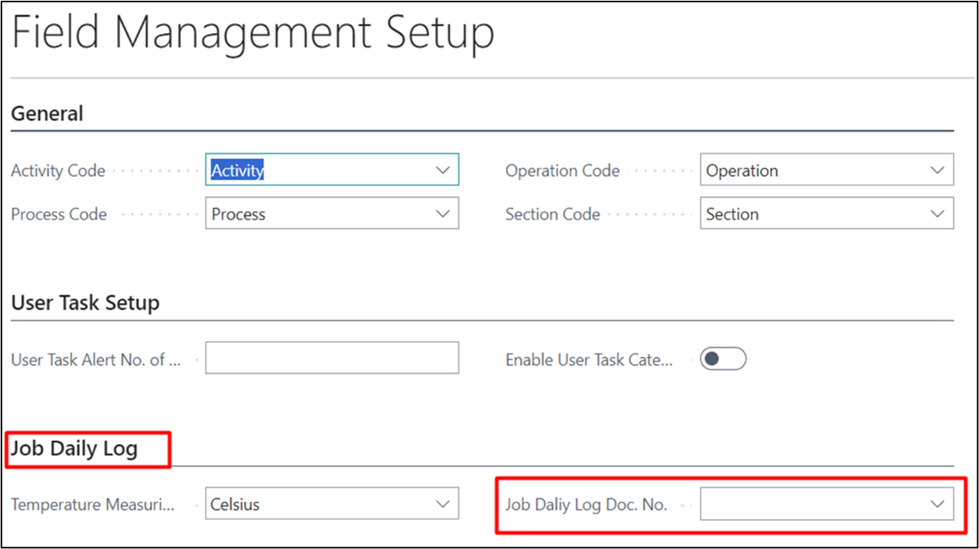Select the Operation Code field label

coord(562,171)
